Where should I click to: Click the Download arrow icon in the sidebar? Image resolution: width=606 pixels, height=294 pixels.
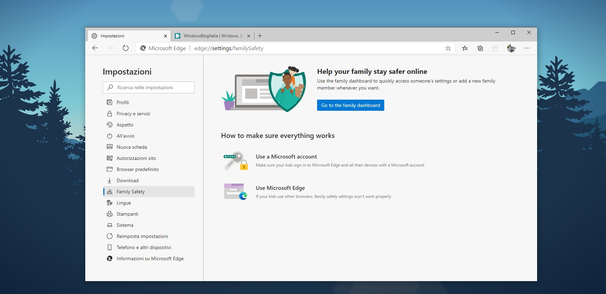coord(110,180)
